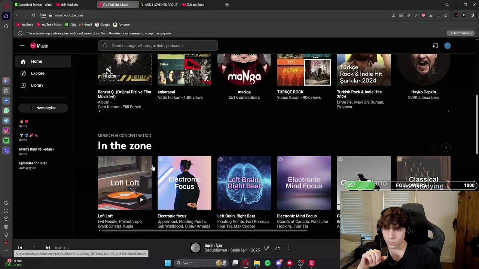Reload the page
Screen dimensions: 479x269
click(x=34, y=15)
